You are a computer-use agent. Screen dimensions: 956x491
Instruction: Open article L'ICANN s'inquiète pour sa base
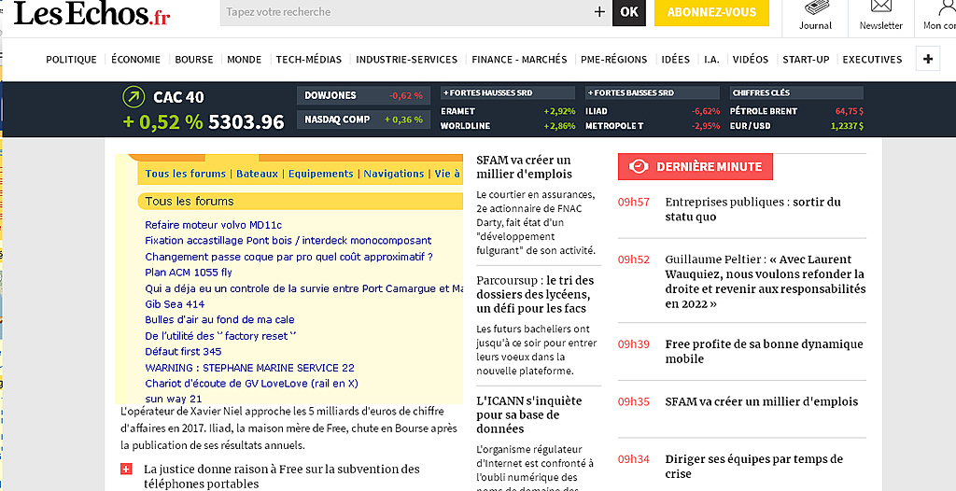coord(529,414)
